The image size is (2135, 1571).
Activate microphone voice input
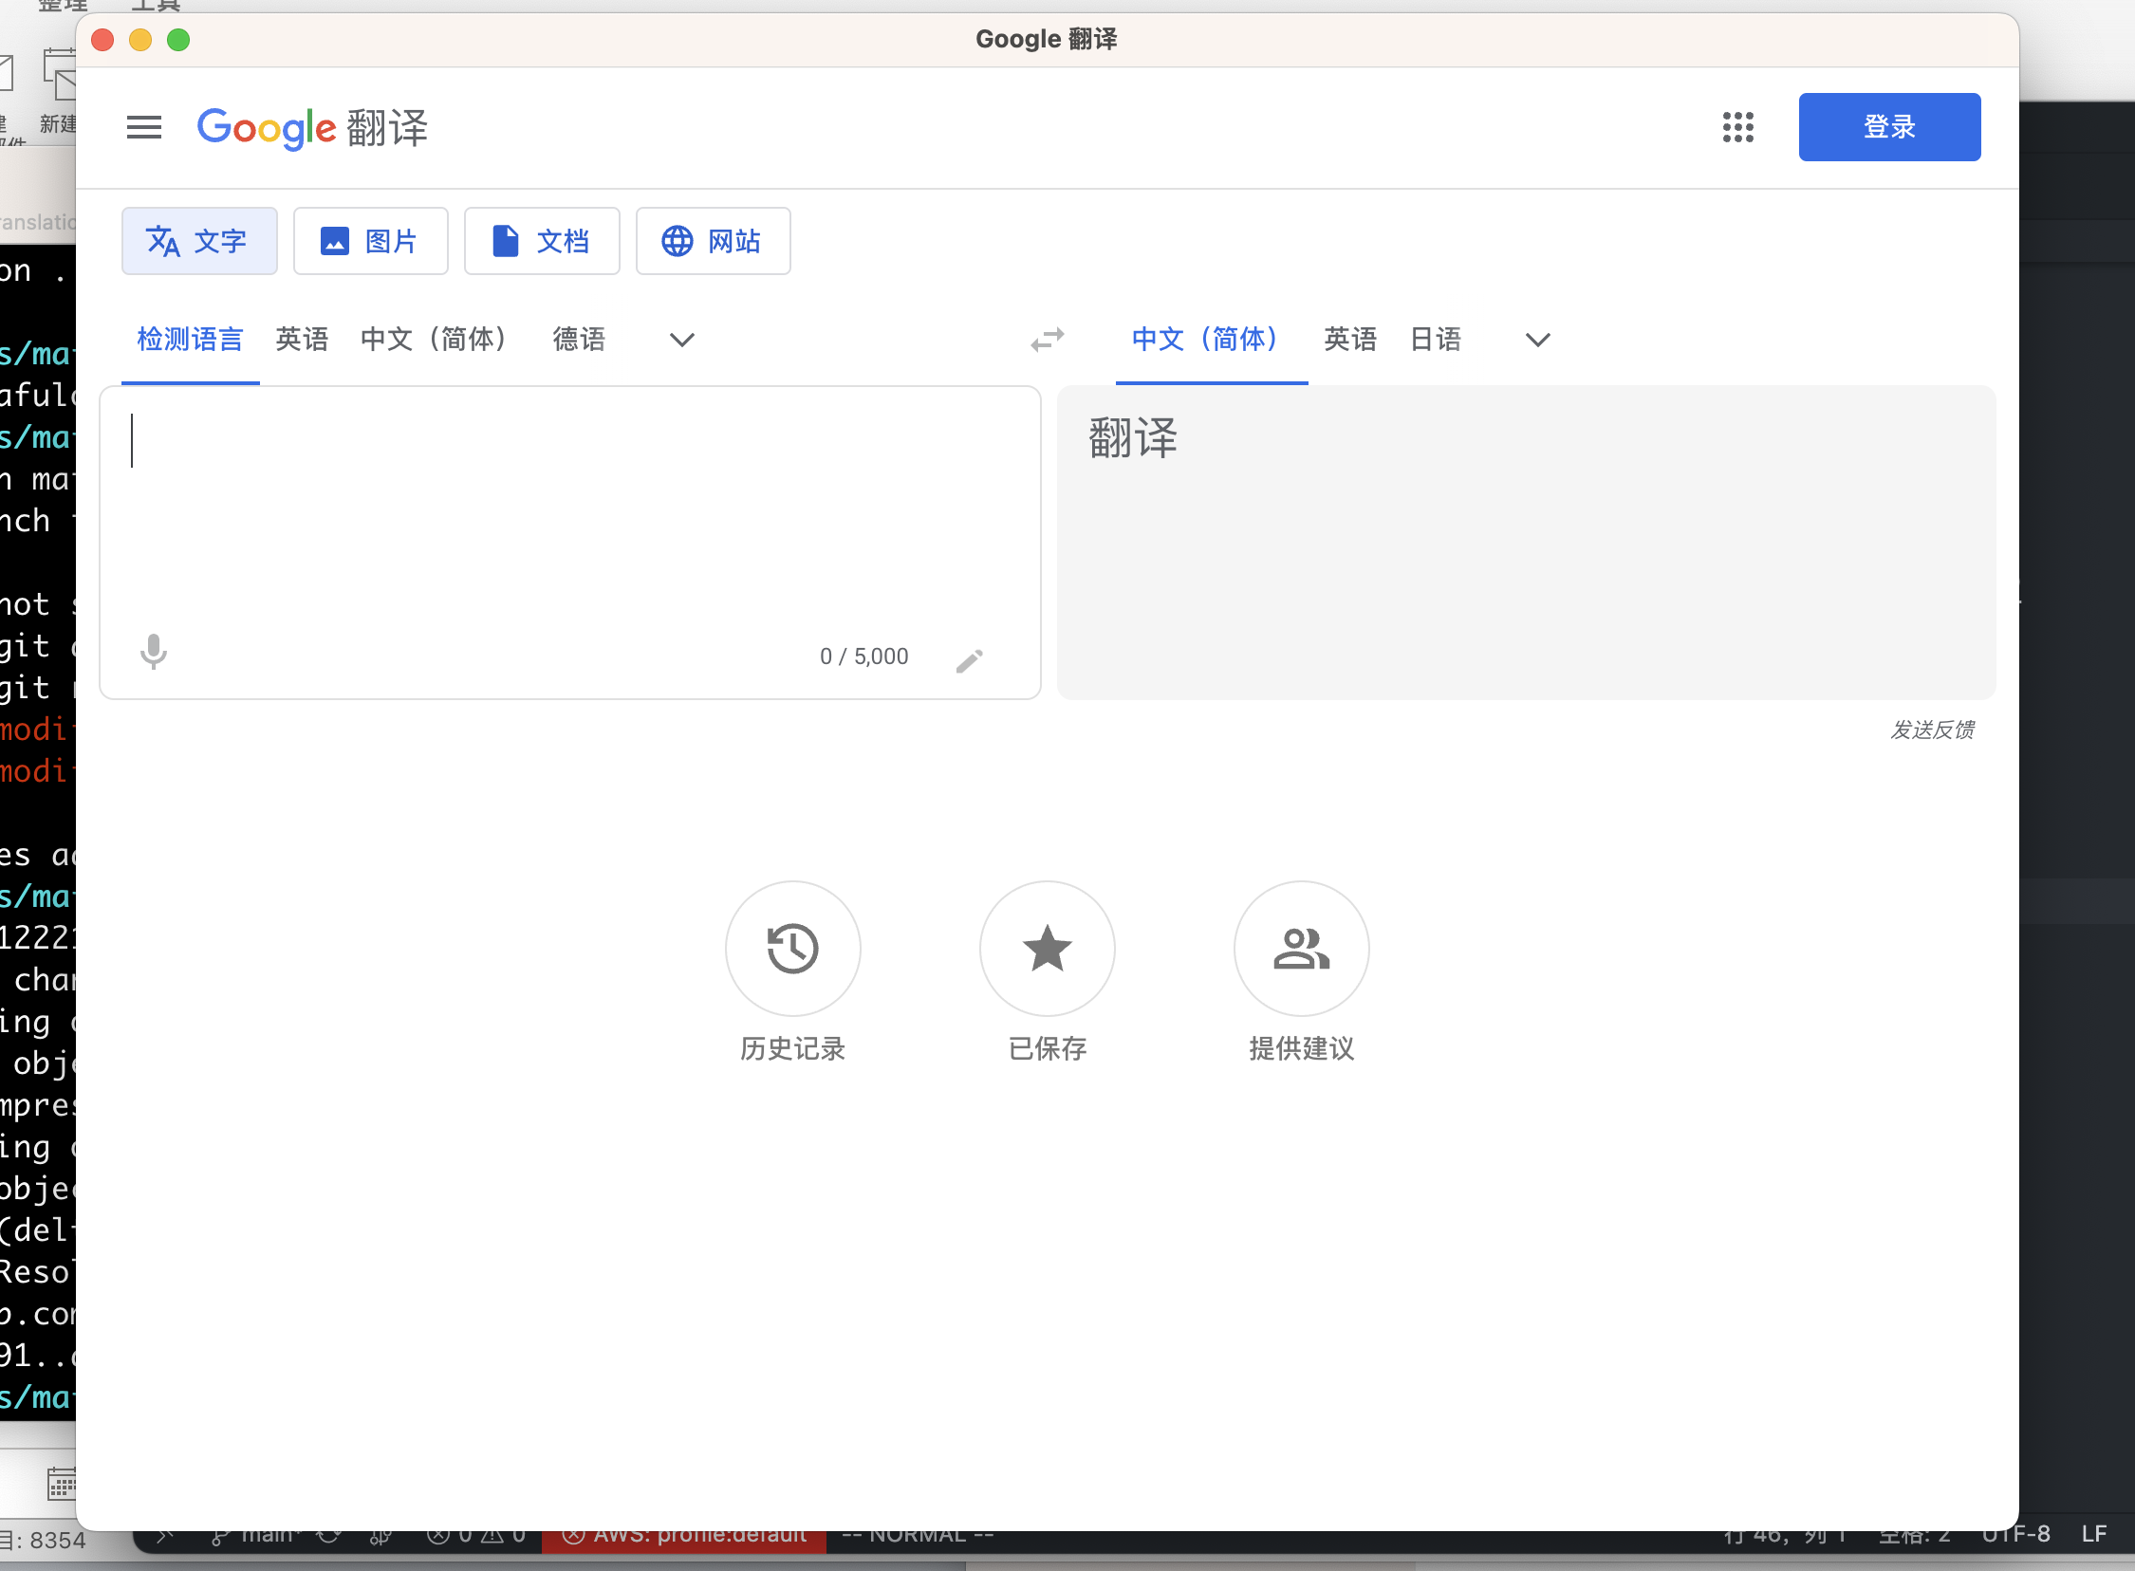153,653
